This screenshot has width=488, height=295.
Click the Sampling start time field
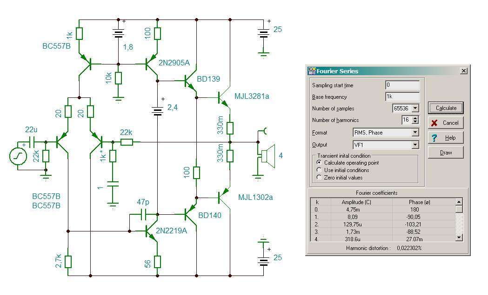[402, 85]
